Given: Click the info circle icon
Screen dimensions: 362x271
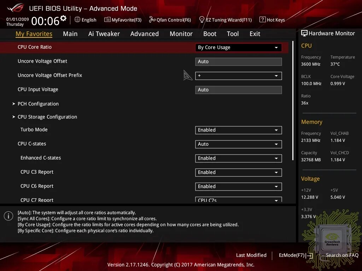Looking at the screenshot, I should pos(8,216).
